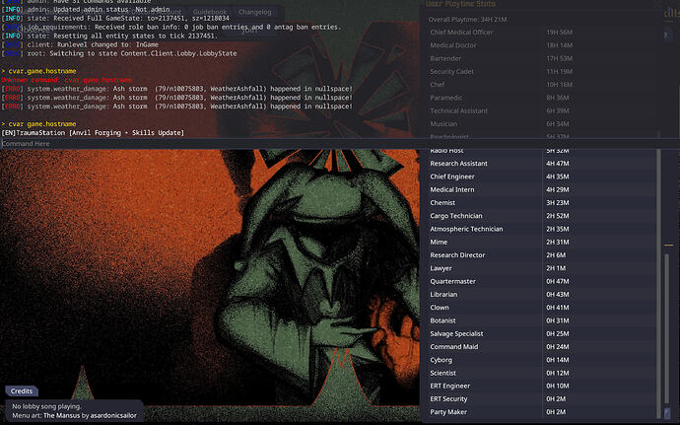Click the dimmed Chief Medical Officer row
Image resolution: width=680 pixels, height=425 pixels.
click(542, 33)
